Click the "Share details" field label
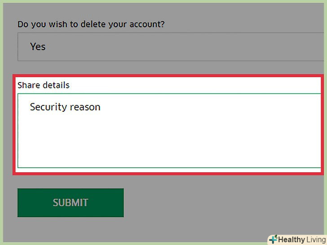 click(x=44, y=85)
